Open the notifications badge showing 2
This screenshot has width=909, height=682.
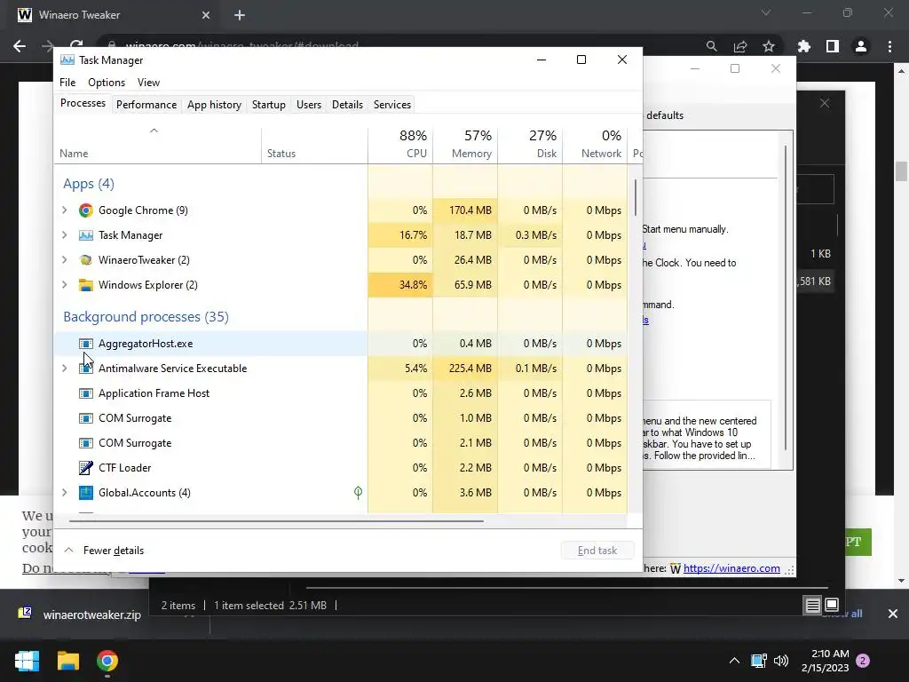[863, 661]
